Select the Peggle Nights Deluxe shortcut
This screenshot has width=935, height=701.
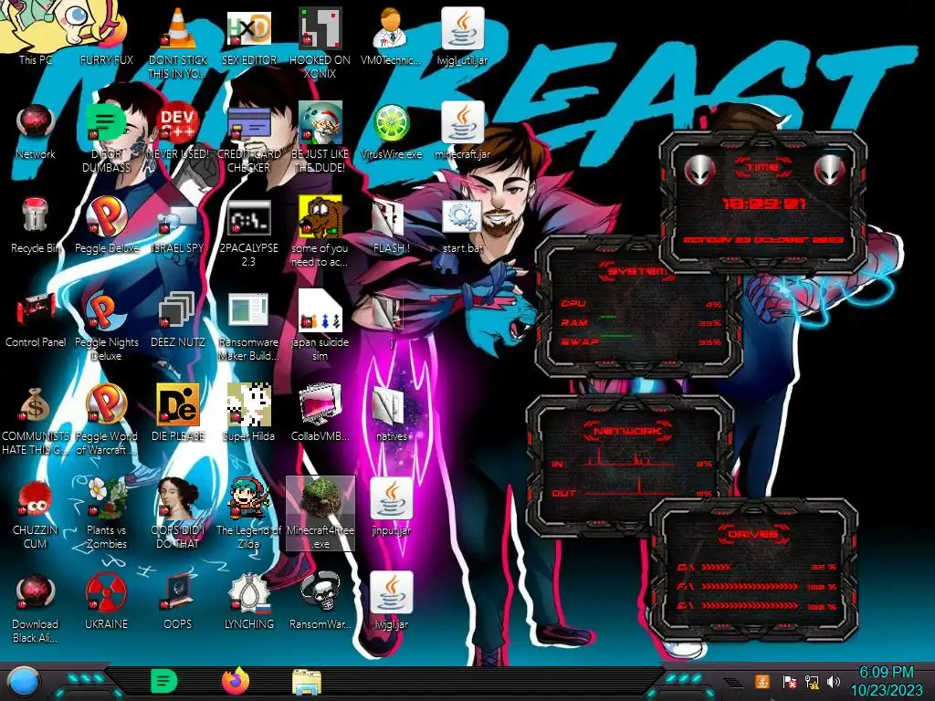(106, 327)
